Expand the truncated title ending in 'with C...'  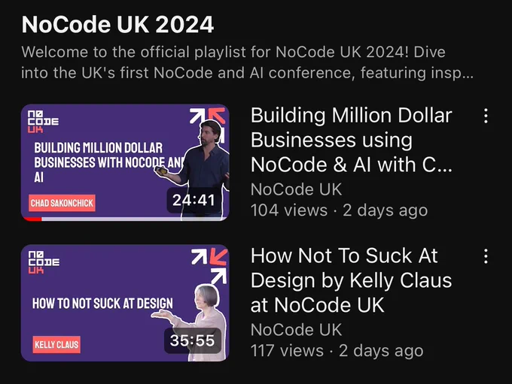click(352, 141)
